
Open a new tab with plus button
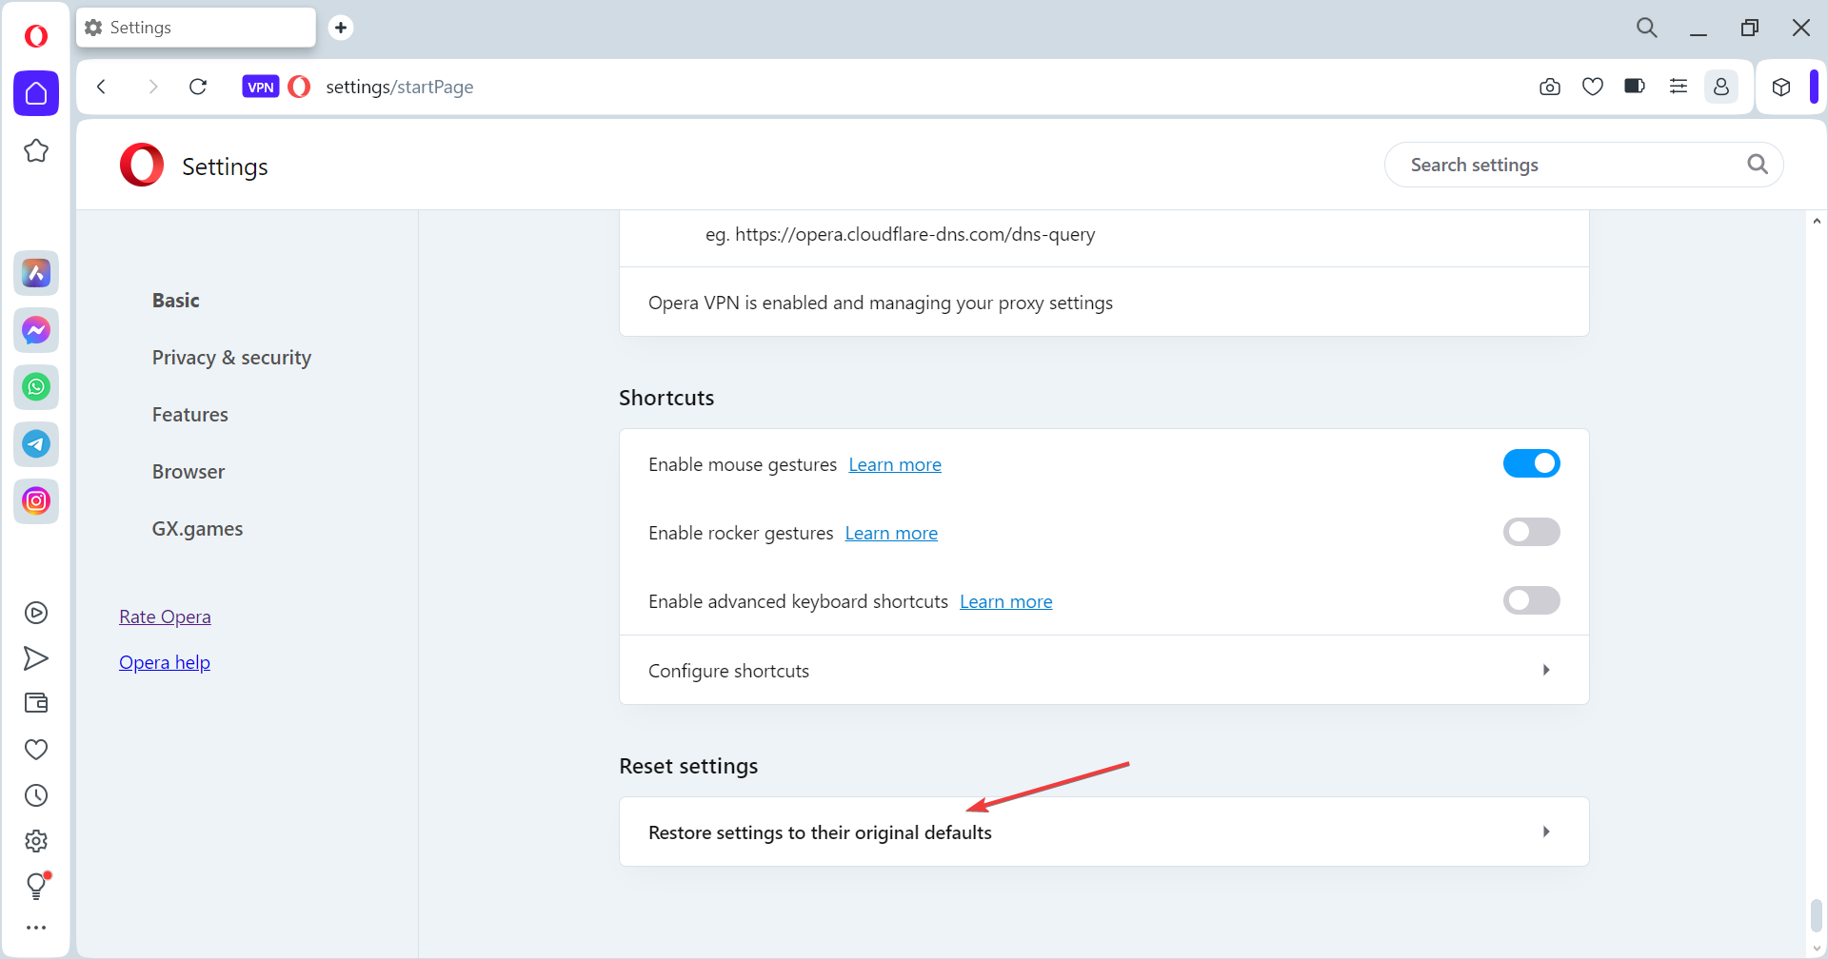tap(341, 28)
